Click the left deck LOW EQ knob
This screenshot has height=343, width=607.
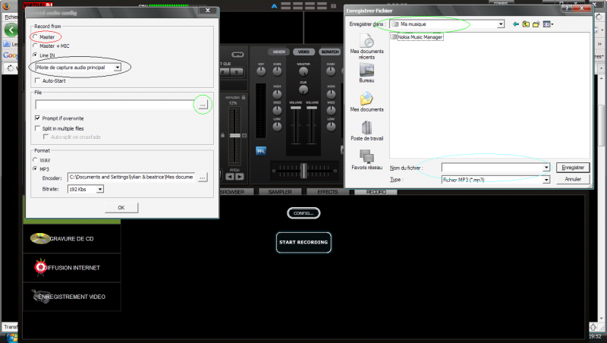pyautogui.click(x=277, y=126)
